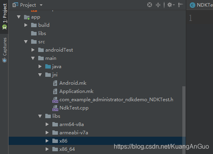Open the gear settings menu
This screenshot has width=213, height=154.
[x=171, y=5]
